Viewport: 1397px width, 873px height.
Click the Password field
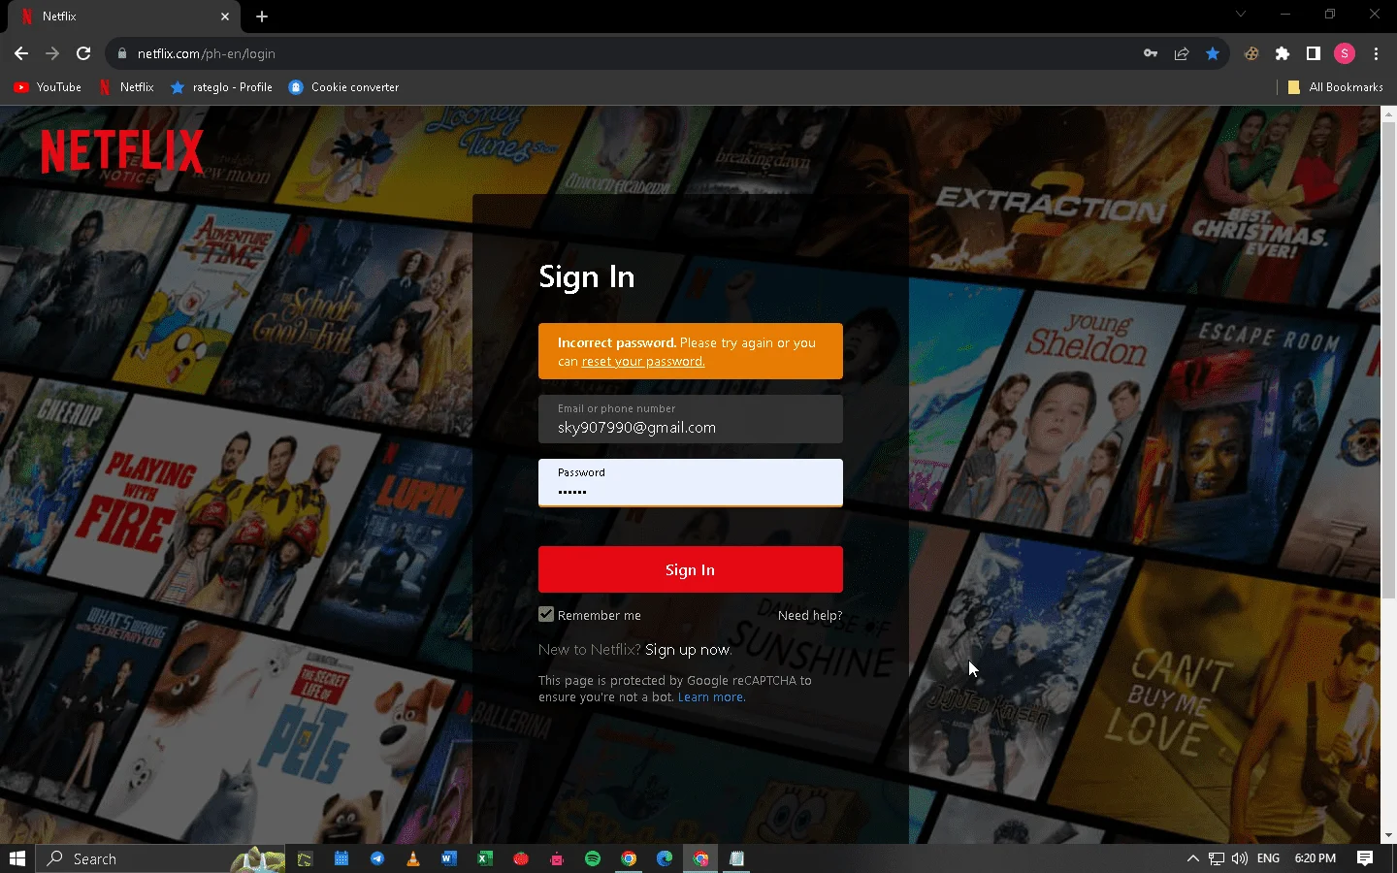[691, 482]
